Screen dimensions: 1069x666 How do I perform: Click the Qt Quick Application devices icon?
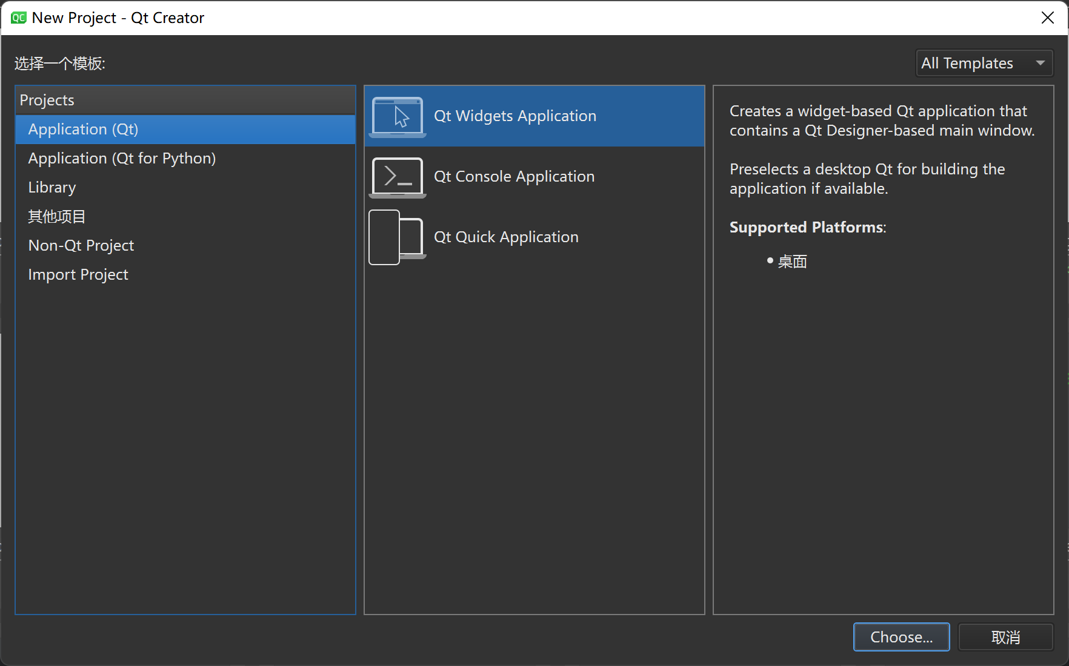(x=396, y=237)
